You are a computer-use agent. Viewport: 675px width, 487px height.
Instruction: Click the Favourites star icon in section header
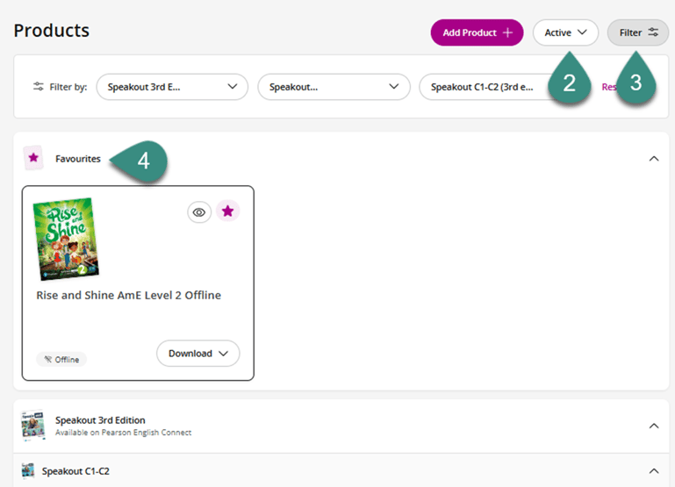click(33, 158)
